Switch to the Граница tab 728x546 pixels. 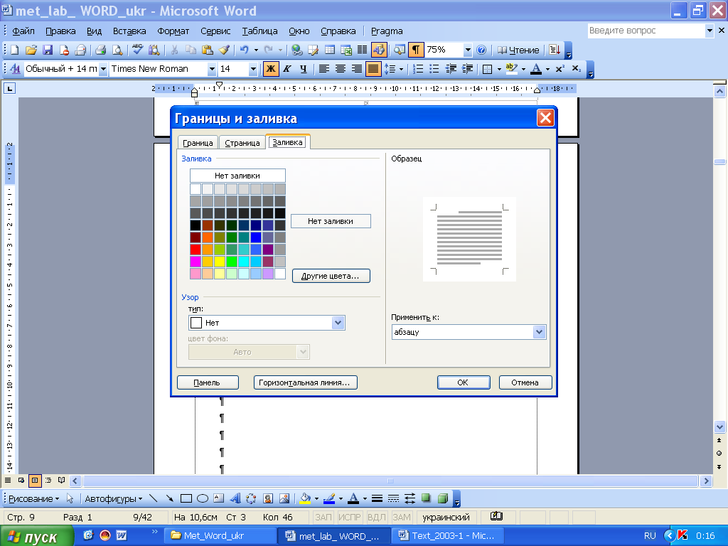click(198, 143)
